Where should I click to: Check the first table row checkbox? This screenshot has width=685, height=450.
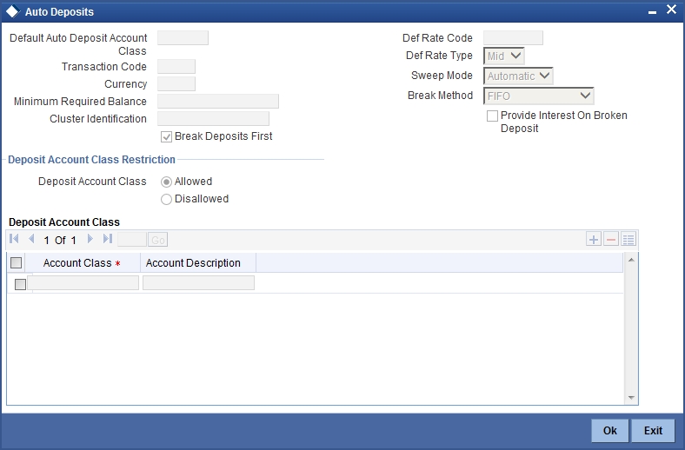pos(20,284)
